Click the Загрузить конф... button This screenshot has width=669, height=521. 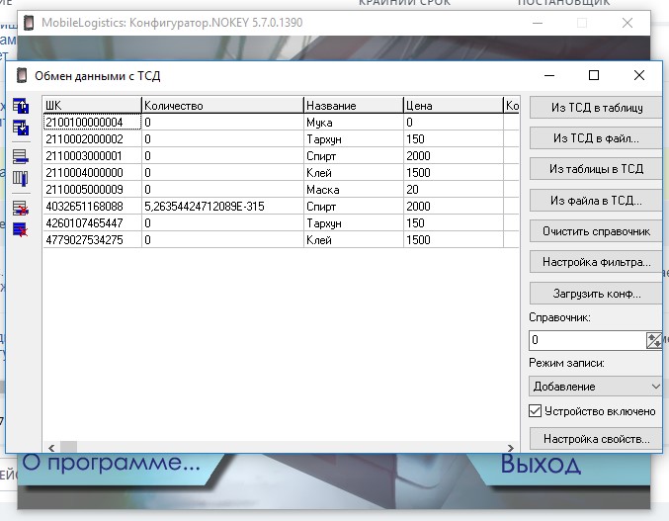click(x=596, y=294)
